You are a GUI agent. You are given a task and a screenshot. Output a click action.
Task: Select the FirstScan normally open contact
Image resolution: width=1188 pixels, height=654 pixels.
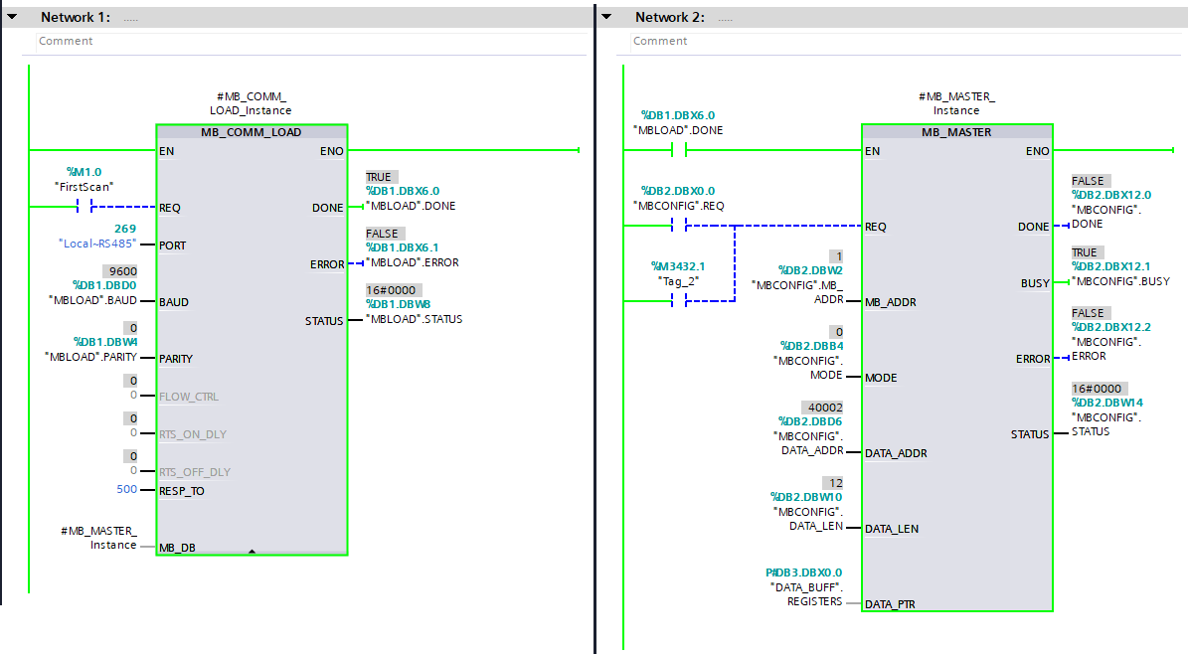(x=85, y=208)
